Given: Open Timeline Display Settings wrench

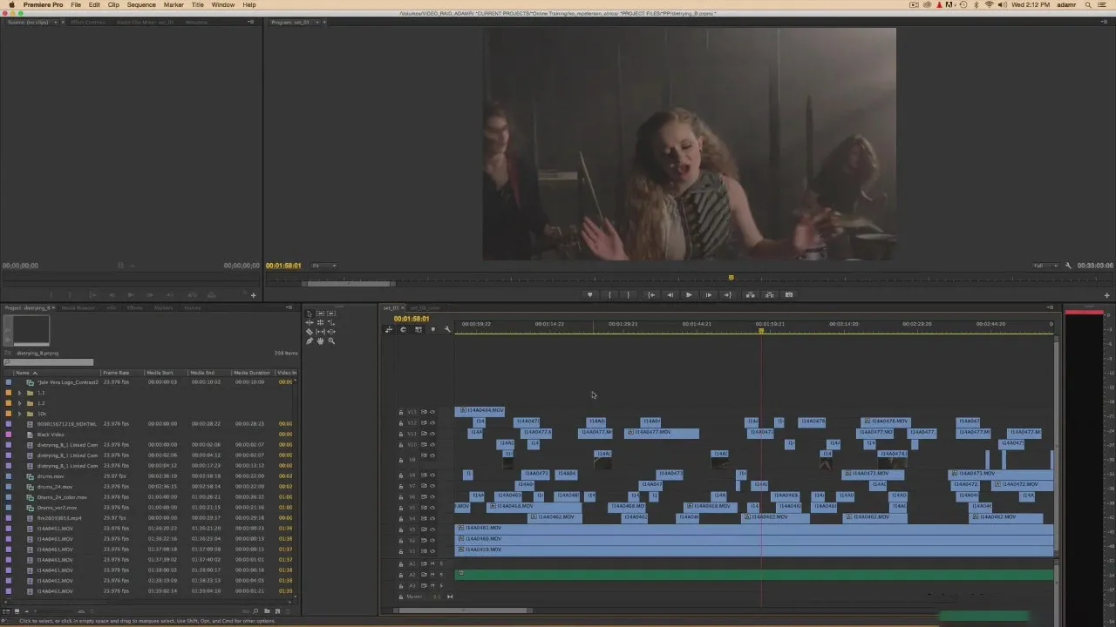Looking at the screenshot, I should click(447, 329).
